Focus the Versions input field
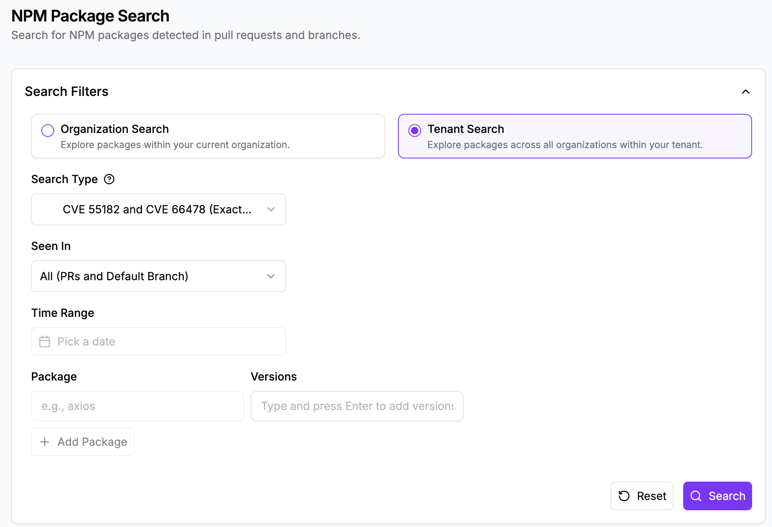 coord(357,406)
